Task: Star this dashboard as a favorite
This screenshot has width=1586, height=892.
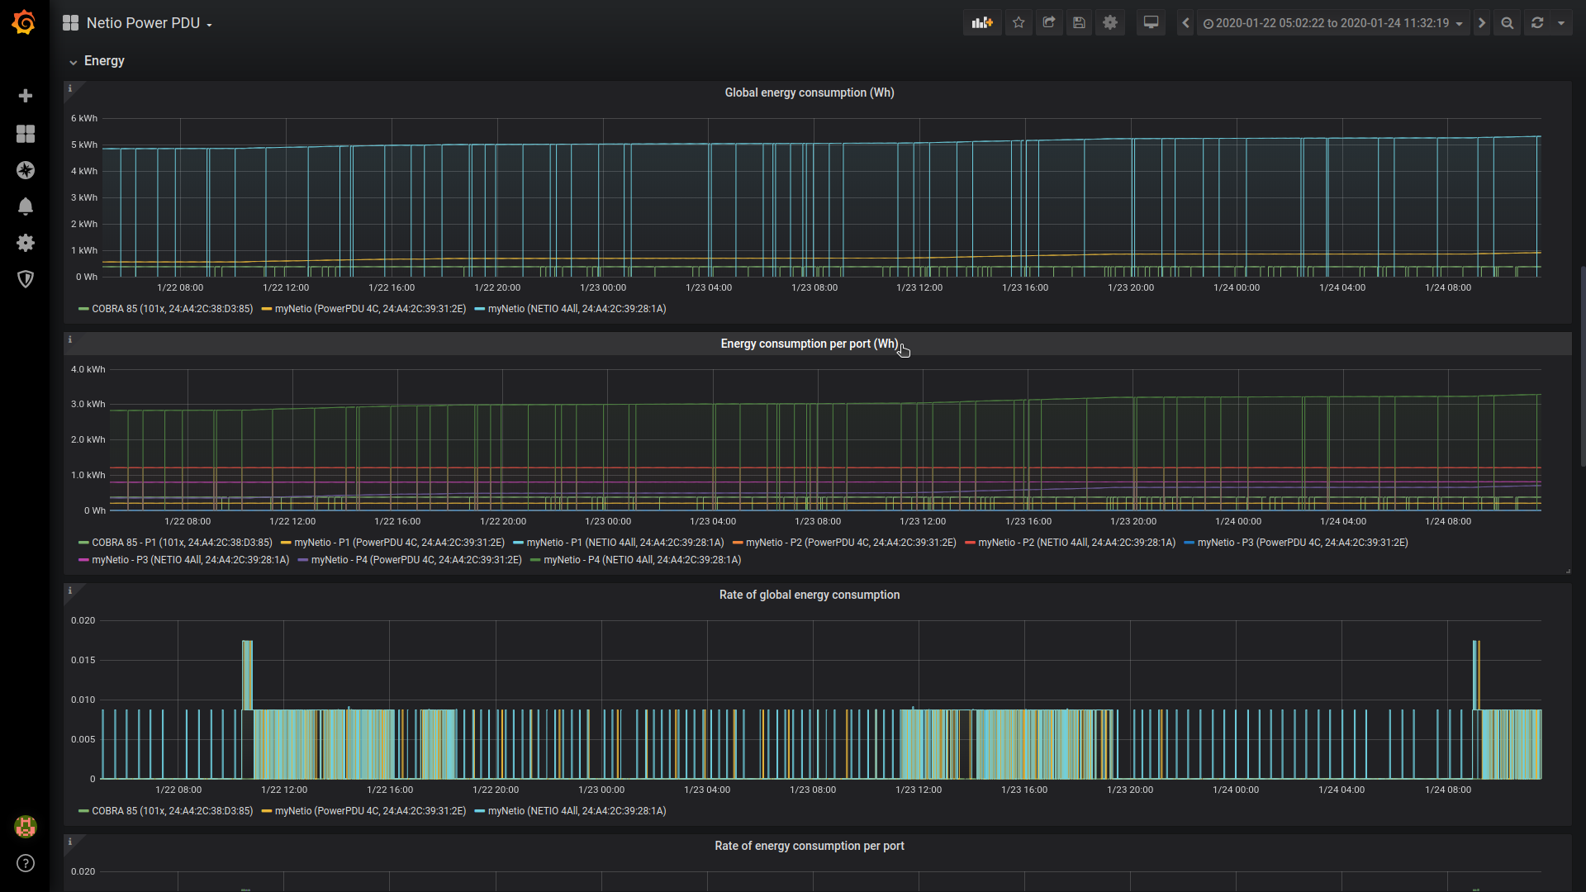Action: [1019, 23]
